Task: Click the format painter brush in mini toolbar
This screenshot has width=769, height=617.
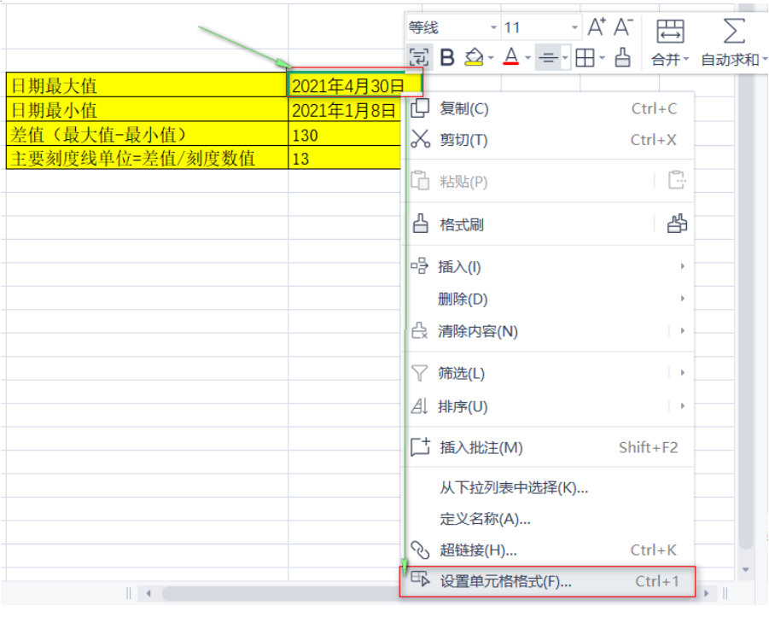Action: click(623, 58)
